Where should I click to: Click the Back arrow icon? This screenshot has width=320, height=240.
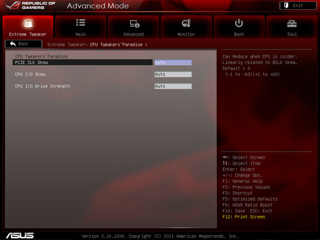click(x=13, y=44)
